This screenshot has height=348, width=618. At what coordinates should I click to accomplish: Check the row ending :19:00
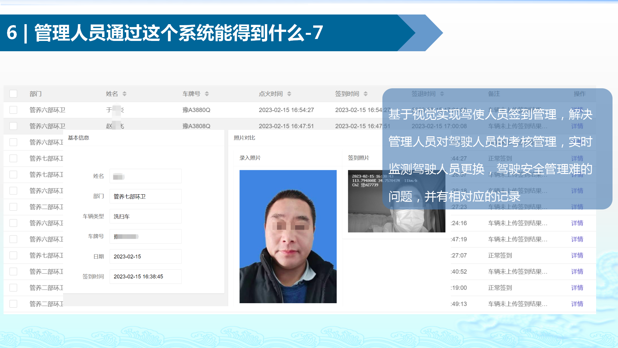coord(13,288)
